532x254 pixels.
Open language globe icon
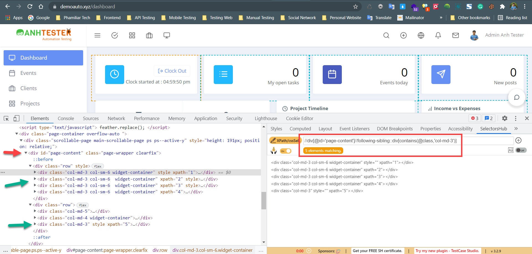click(421, 35)
